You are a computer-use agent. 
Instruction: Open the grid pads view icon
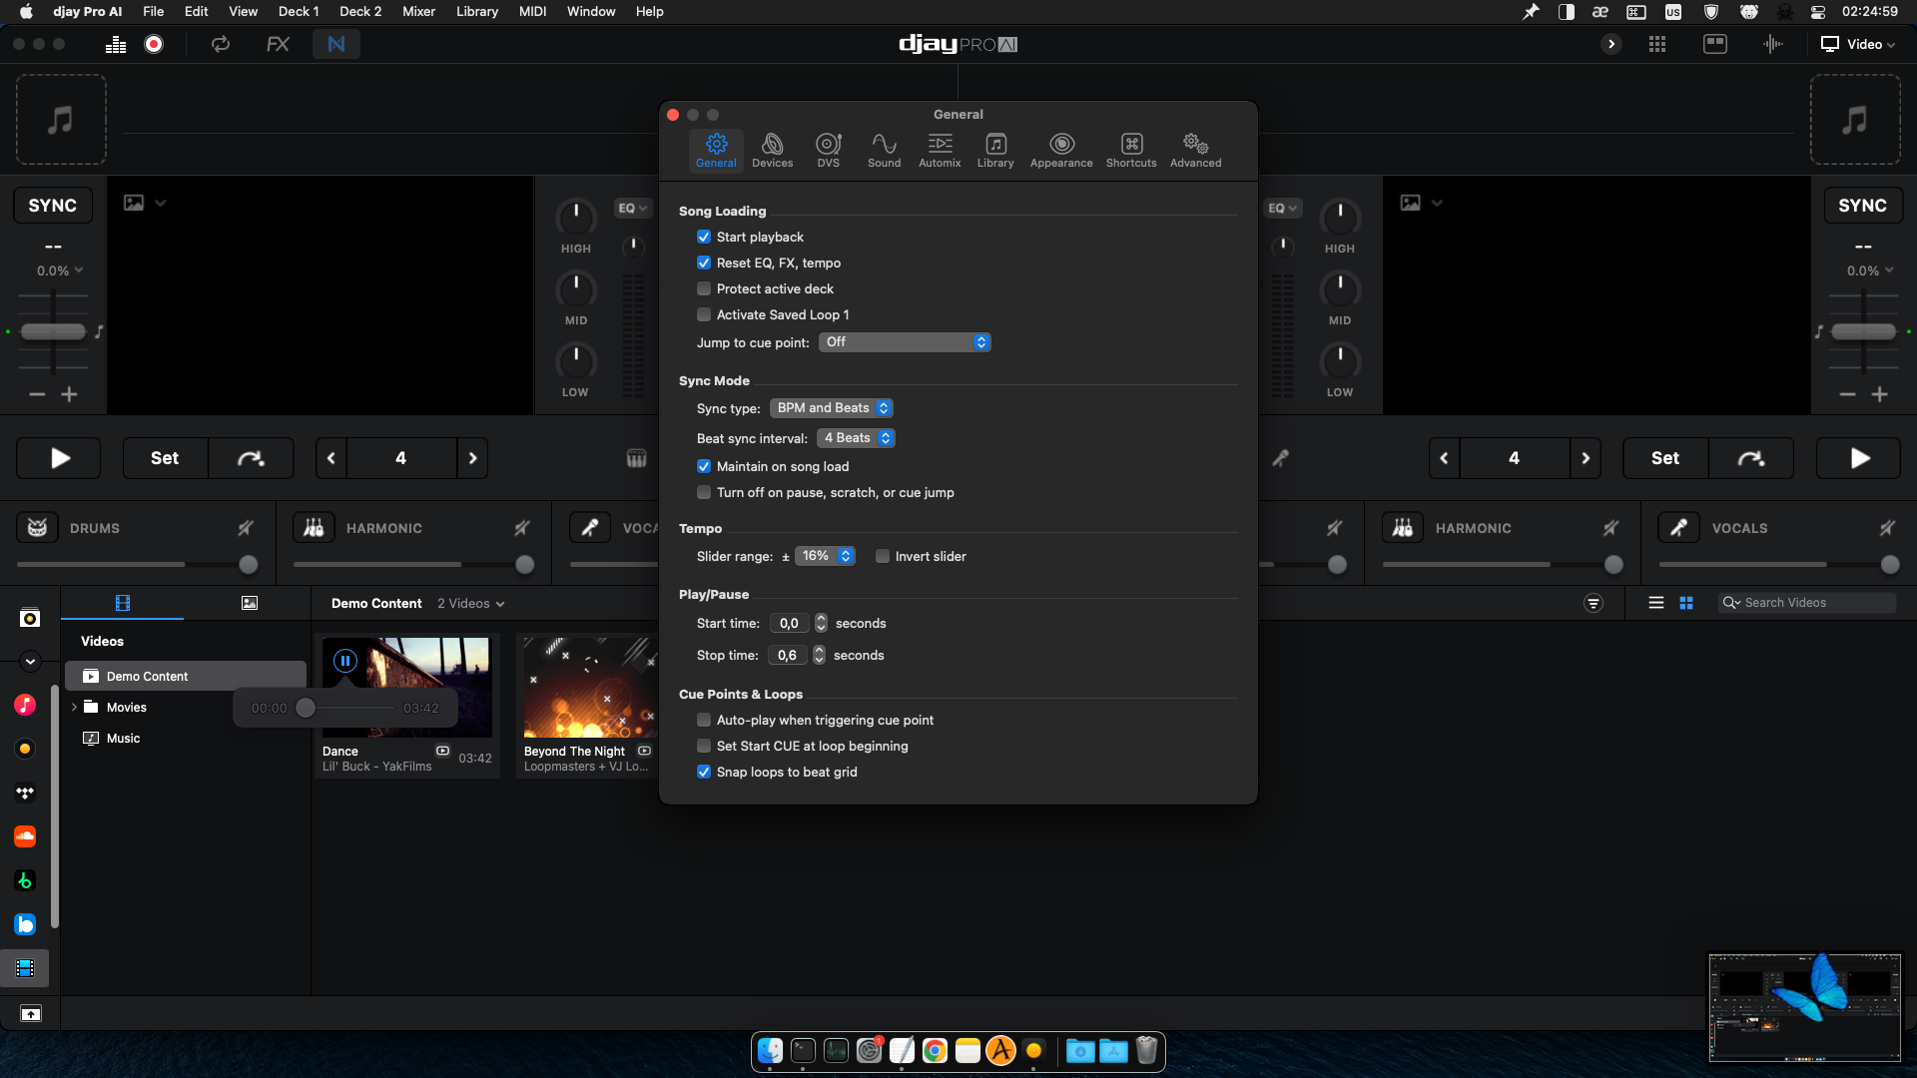(x=1657, y=44)
